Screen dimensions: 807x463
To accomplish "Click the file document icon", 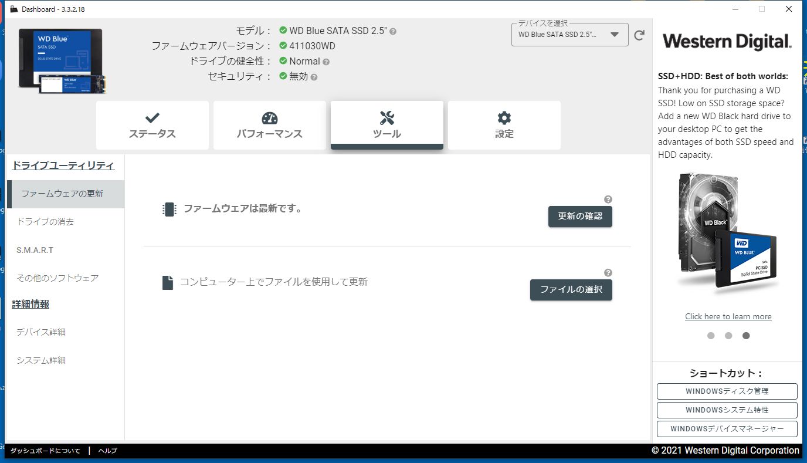I will (x=168, y=282).
